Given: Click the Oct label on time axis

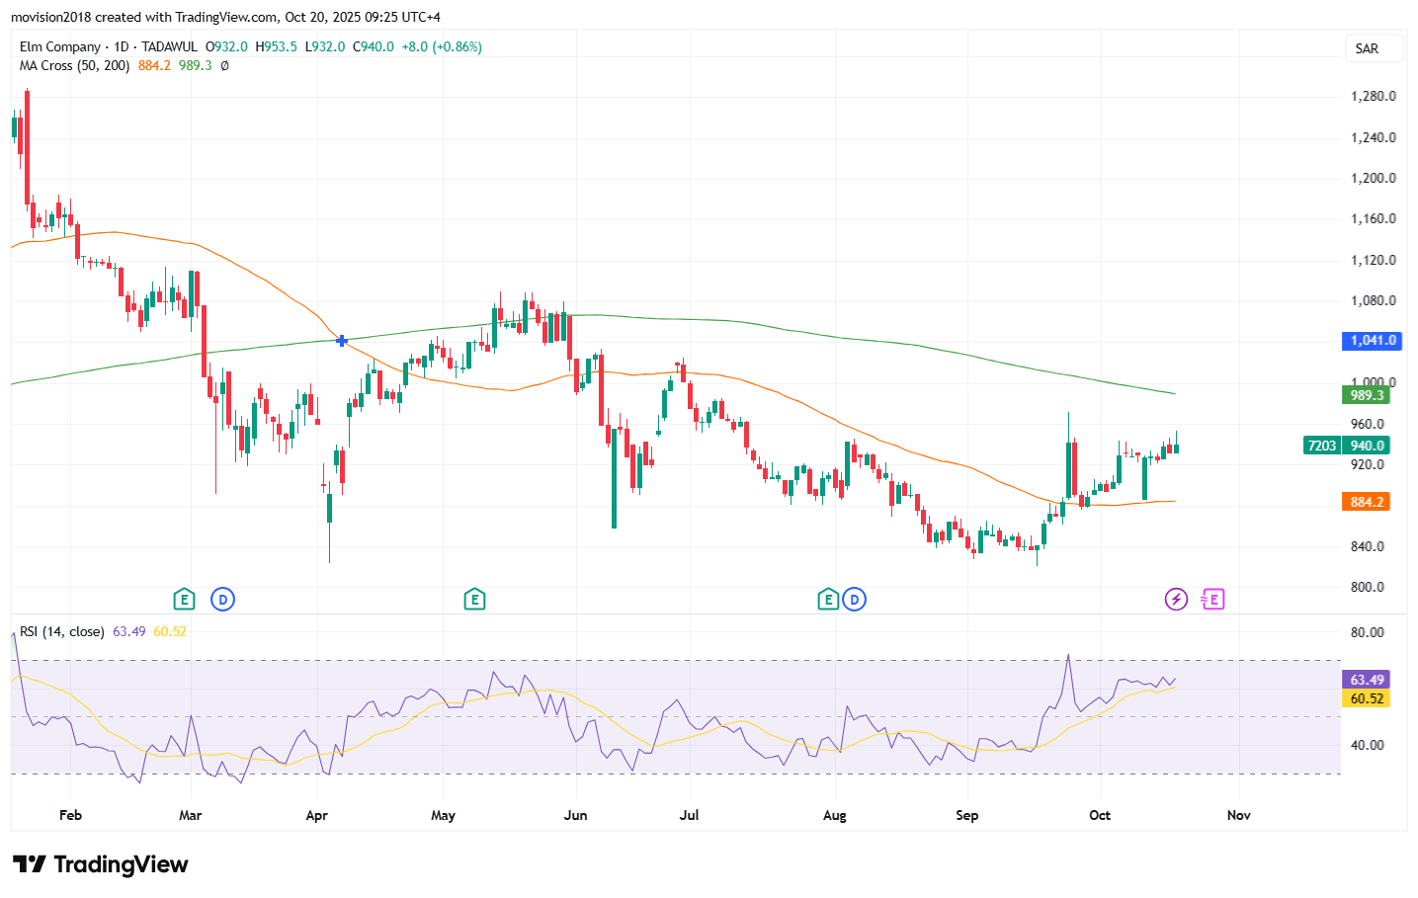Looking at the screenshot, I should pos(1100,815).
